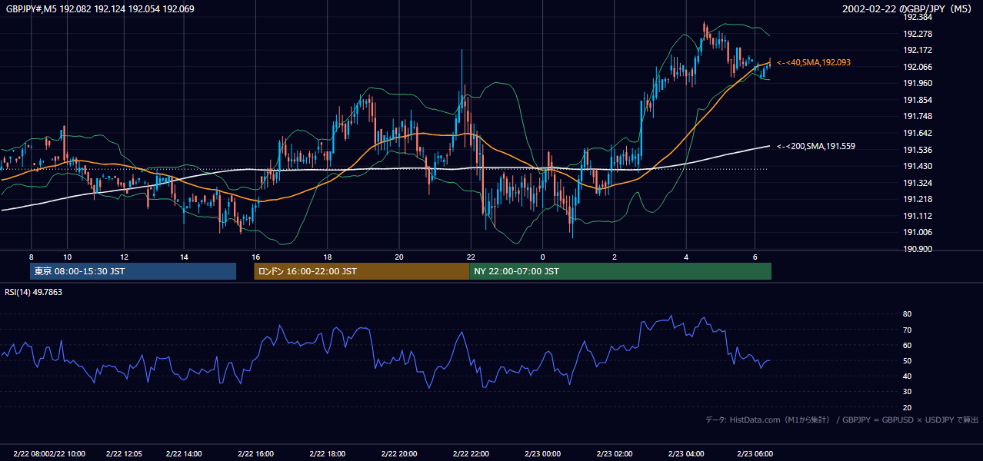Click price axis label 192.278
Screen dimensions: 983x461
click(918, 34)
